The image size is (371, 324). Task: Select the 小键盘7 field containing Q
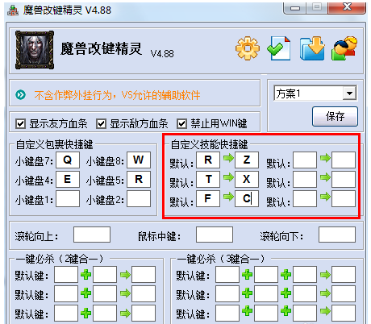[68, 160]
